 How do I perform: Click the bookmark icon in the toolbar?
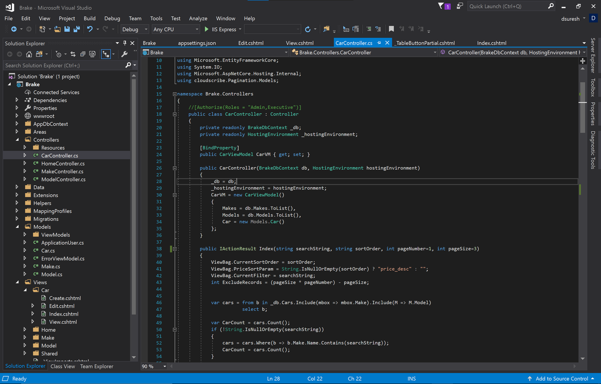pos(391,29)
